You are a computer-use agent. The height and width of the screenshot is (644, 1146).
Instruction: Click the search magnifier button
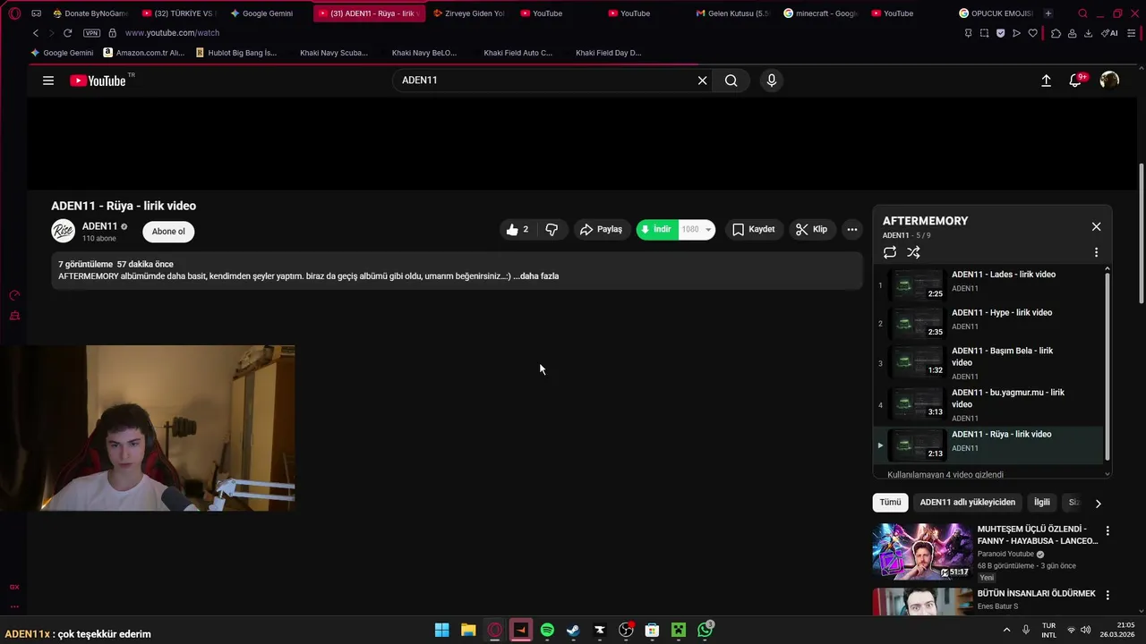(731, 80)
